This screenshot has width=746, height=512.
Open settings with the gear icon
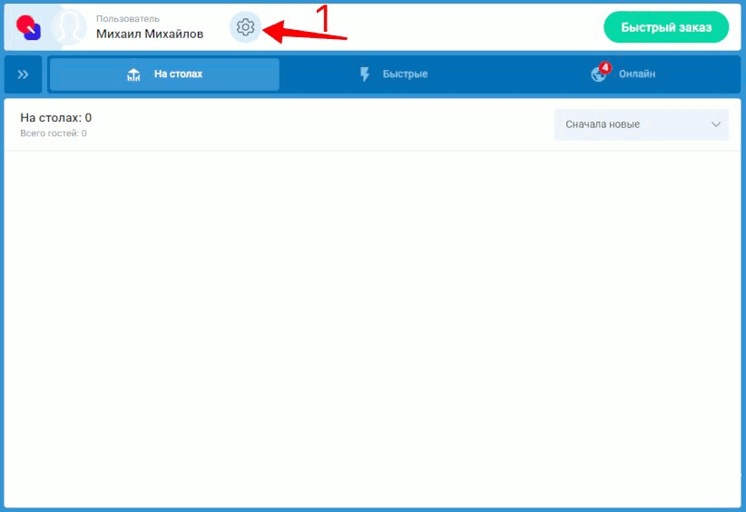pyautogui.click(x=245, y=27)
